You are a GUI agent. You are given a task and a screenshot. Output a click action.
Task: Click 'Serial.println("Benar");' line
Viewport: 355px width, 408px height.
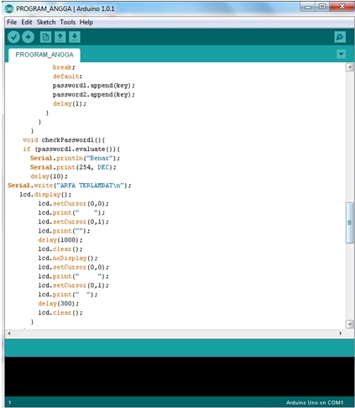click(75, 159)
